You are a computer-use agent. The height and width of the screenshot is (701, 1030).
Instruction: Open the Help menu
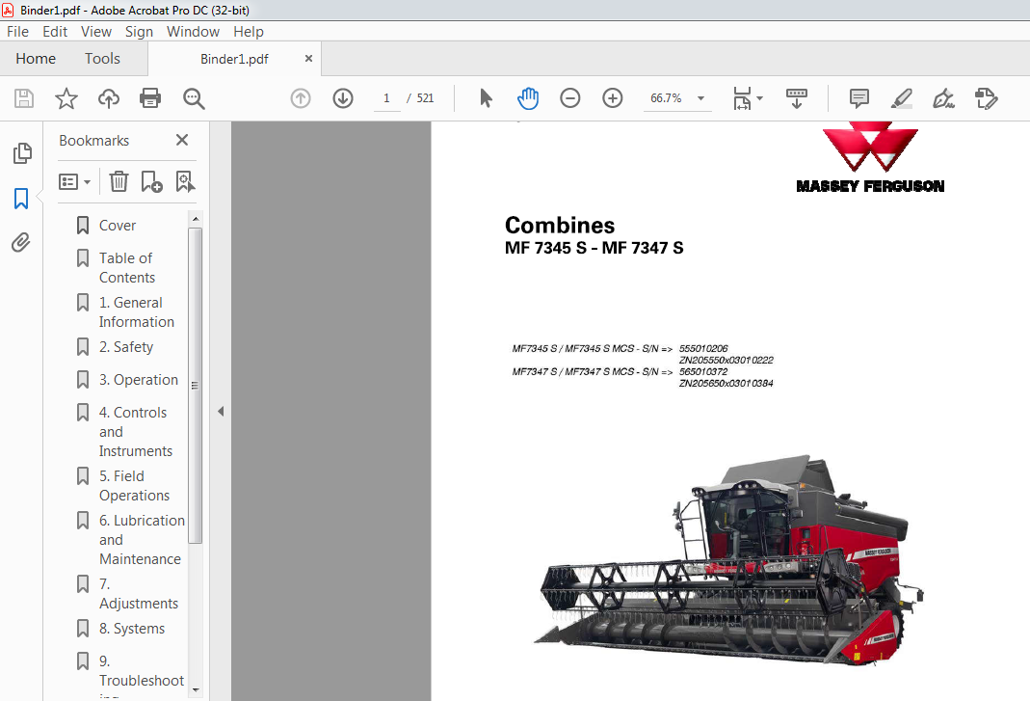pos(249,32)
